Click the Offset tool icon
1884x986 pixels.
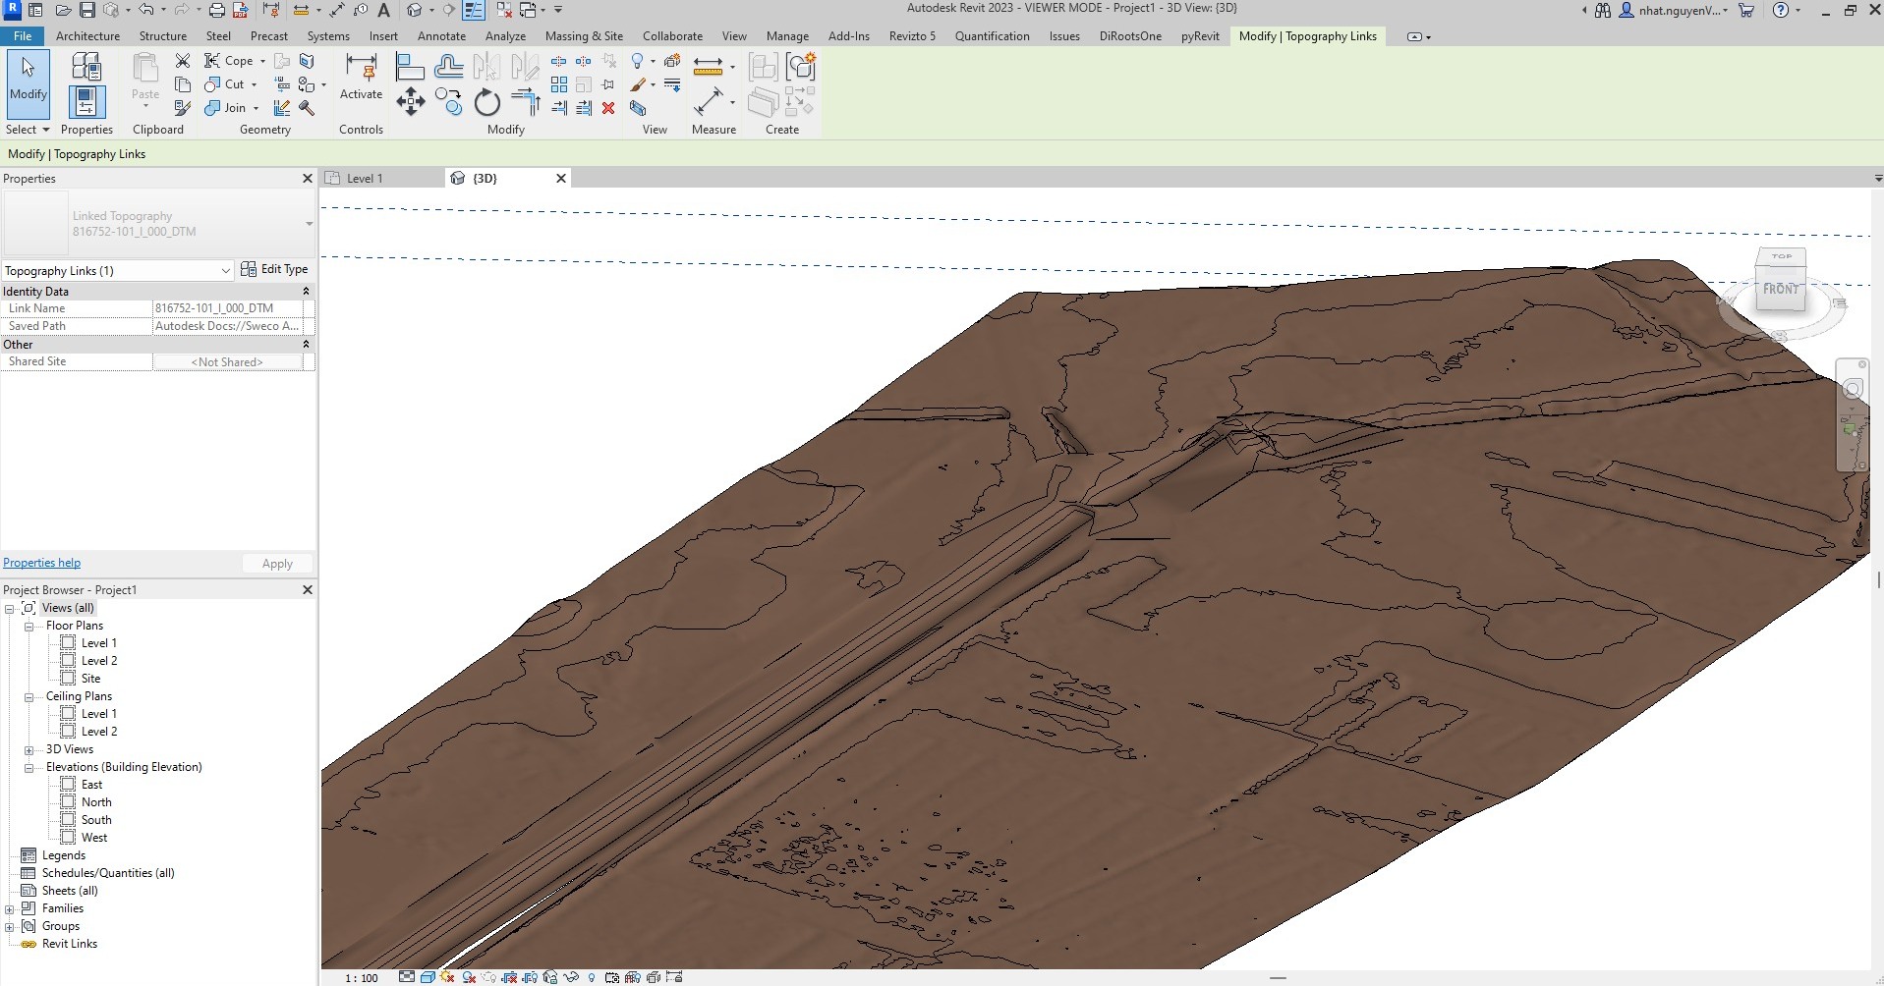449,67
